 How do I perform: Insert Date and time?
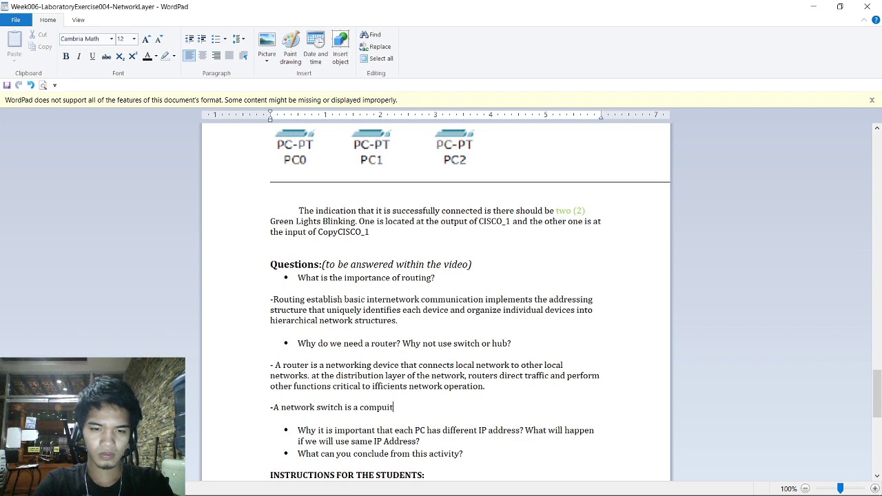tap(316, 48)
